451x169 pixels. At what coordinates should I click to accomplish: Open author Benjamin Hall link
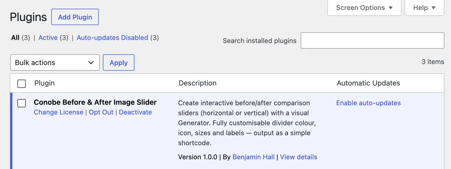tap(254, 157)
